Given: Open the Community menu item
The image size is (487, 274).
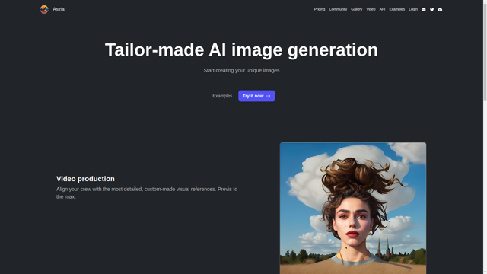Looking at the screenshot, I should [x=338, y=9].
